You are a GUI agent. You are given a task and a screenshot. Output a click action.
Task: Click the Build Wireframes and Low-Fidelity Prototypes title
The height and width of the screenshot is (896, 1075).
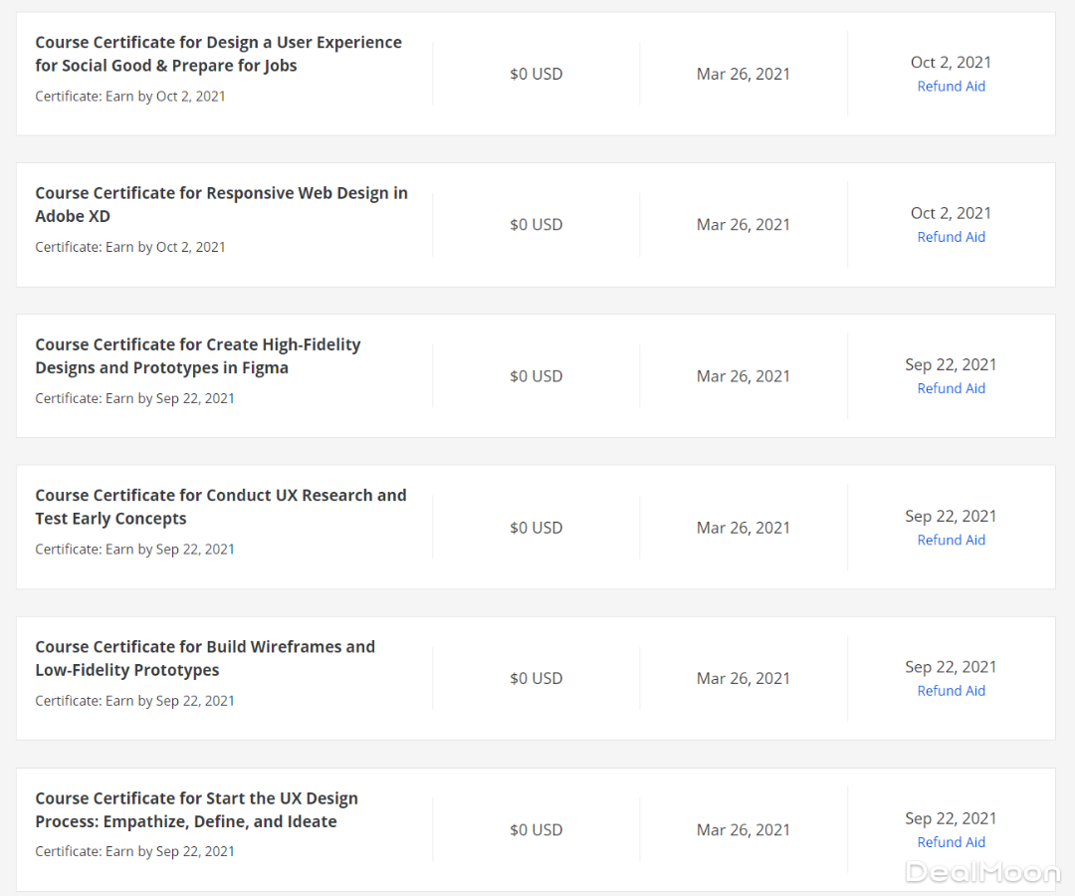click(204, 658)
